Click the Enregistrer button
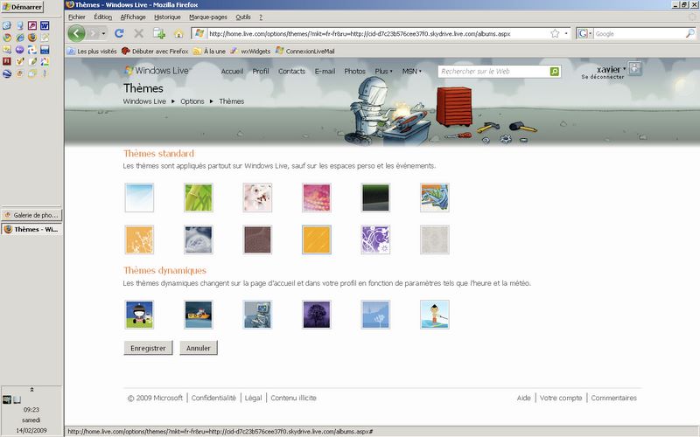 coord(148,348)
